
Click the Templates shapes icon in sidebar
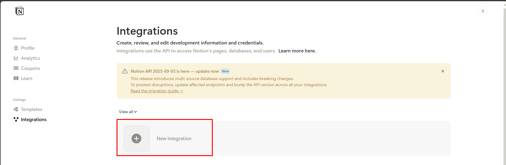coord(16,109)
